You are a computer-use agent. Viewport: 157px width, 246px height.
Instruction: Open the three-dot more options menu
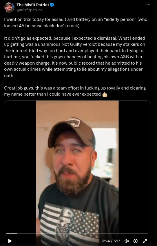(148, 5)
